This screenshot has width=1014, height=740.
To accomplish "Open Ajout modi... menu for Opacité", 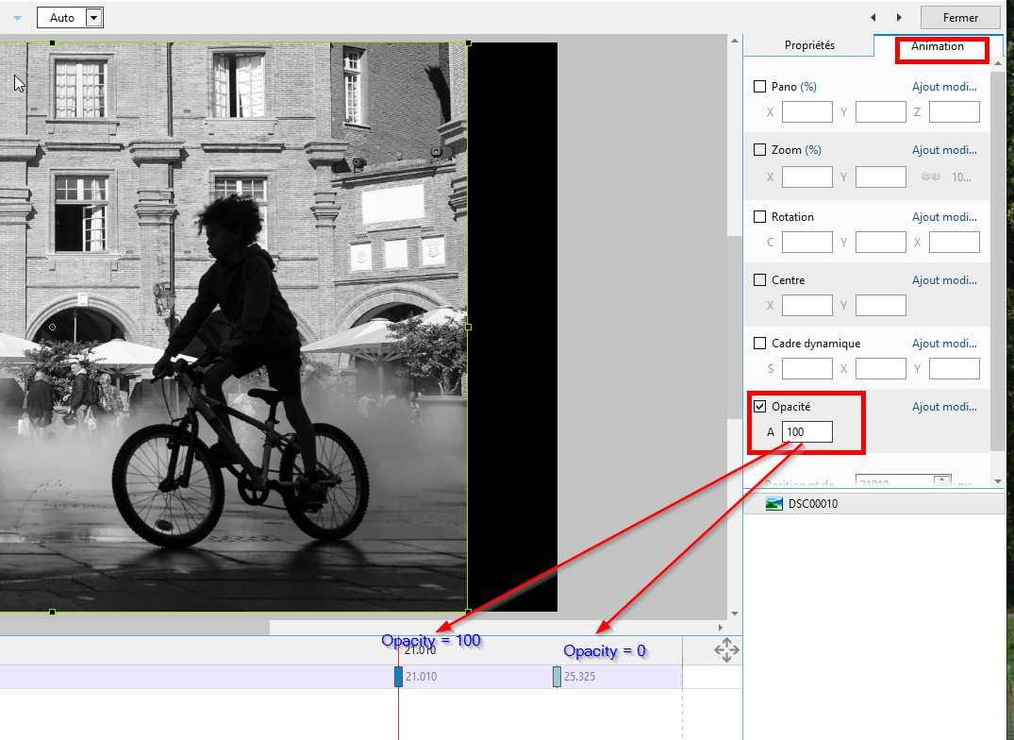I will coord(944,407).
